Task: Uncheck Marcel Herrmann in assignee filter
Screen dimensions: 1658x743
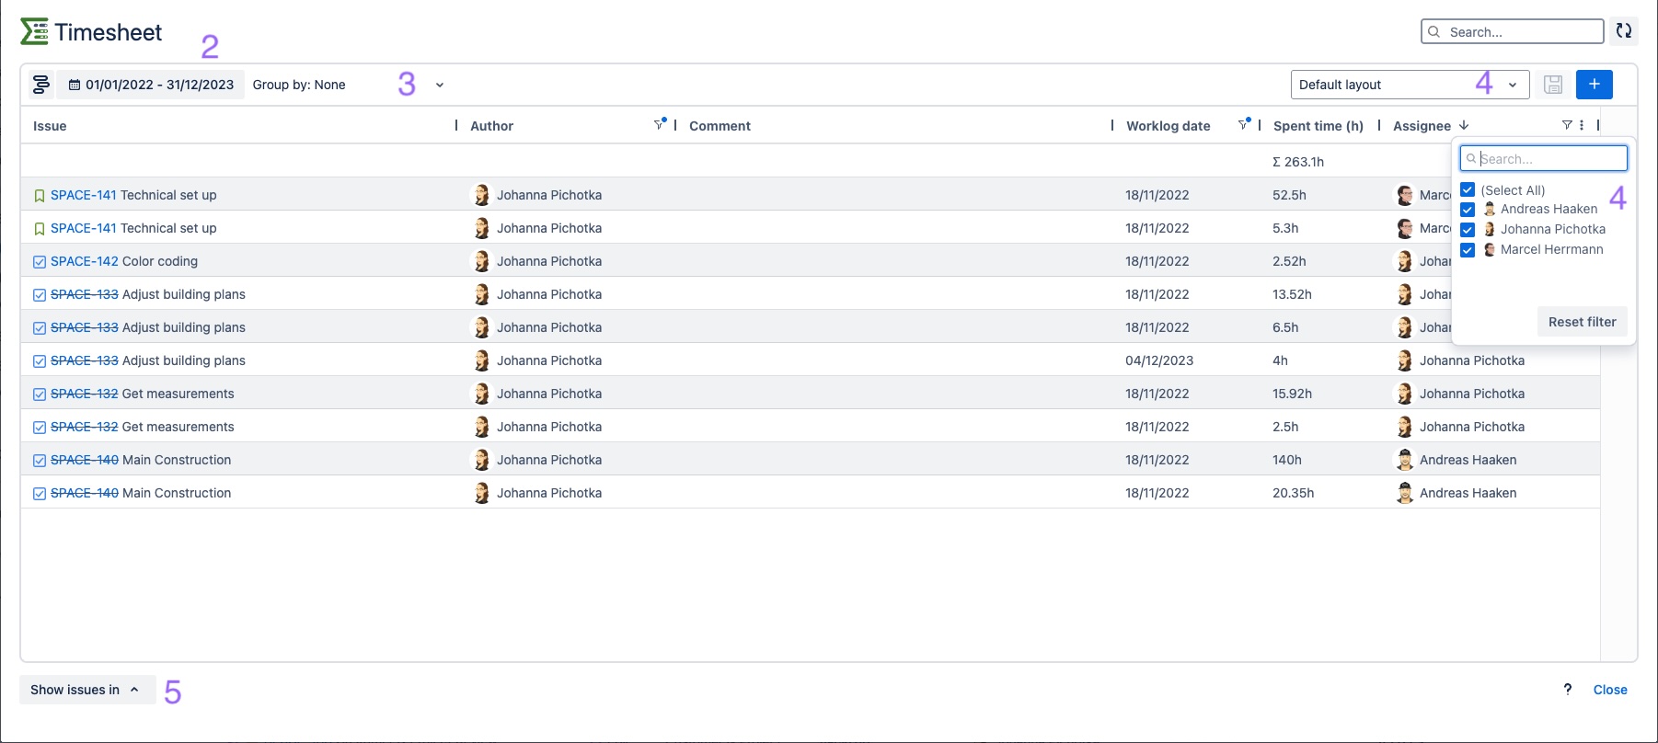Action: (x=1468, y=250)
